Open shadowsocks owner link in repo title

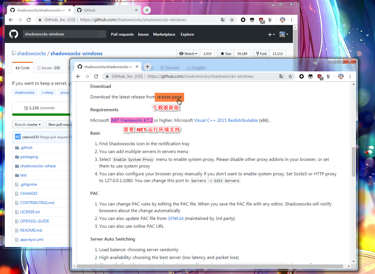tap(31, 53)
